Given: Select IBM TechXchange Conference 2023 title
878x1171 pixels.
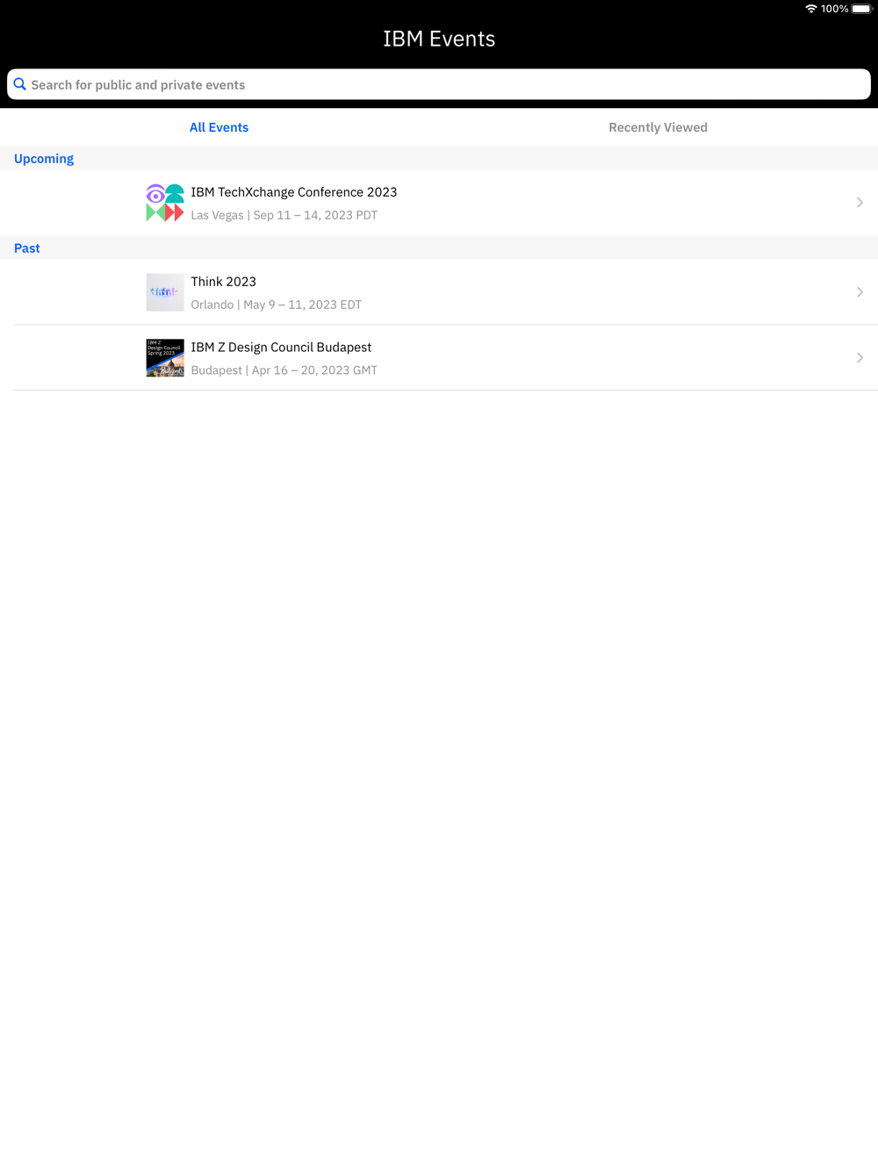Looking at the screenshot, I should [x=294, y=192].
